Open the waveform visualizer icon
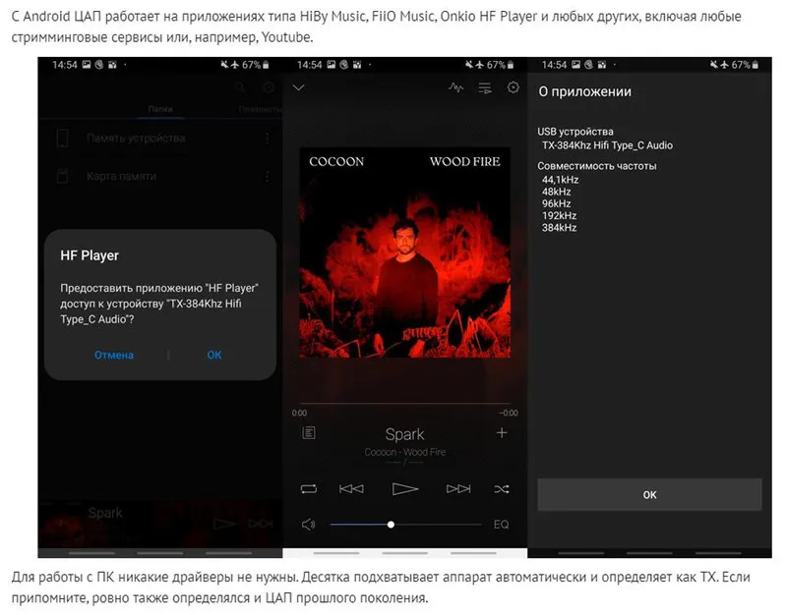Image resolution: width=787 pixels, height=615 pixels. [455, 87]
